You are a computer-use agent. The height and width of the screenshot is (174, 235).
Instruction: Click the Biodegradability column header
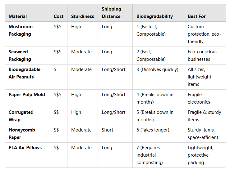click(154, 16)
